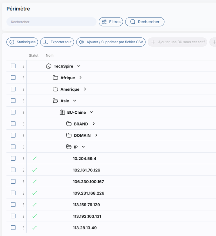Screen dimensions: 216x236
Task: Expand the Afrique folder chevron
Action: tap(80, 78)
